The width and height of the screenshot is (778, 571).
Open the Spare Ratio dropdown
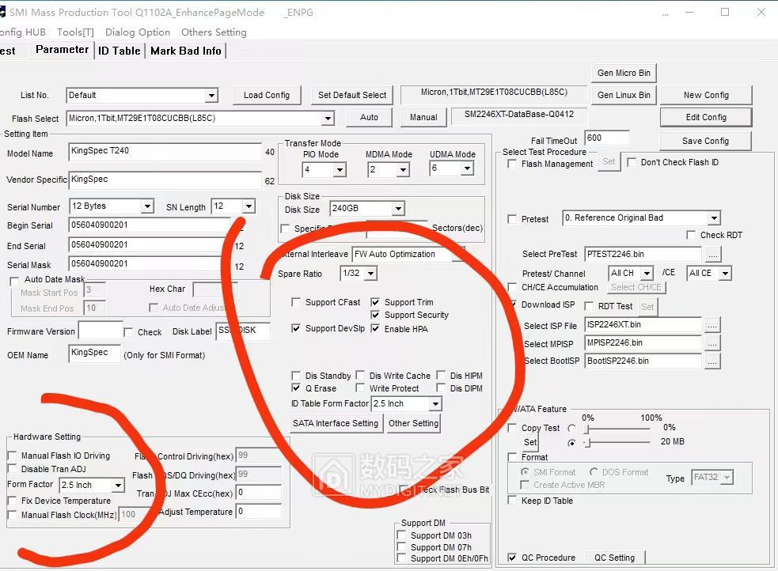[x=370, y=274]
